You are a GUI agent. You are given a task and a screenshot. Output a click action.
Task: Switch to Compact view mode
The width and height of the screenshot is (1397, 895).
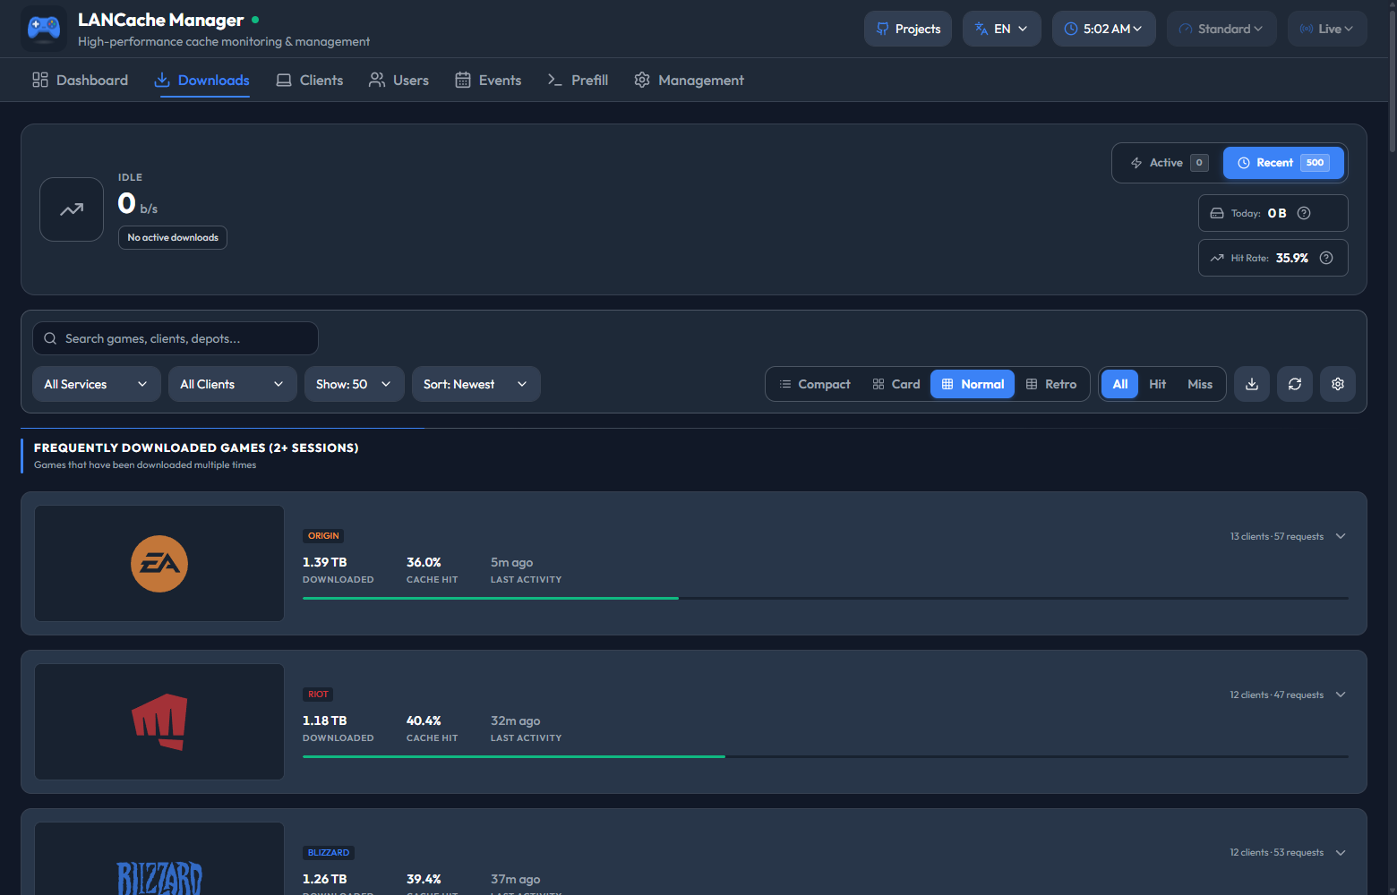[x=814, y=384]
